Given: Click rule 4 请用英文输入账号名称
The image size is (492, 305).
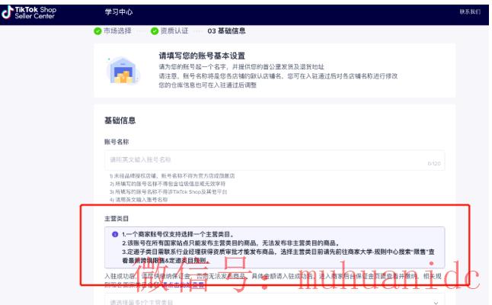Looking at the screenshot, I should click(x=139, y=200).
